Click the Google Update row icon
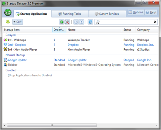Image resolution: width=161 pixels, height=130 pixels. tap(5, 60)
